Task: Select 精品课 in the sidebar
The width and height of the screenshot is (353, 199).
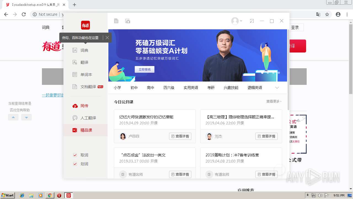Action: 85,130
